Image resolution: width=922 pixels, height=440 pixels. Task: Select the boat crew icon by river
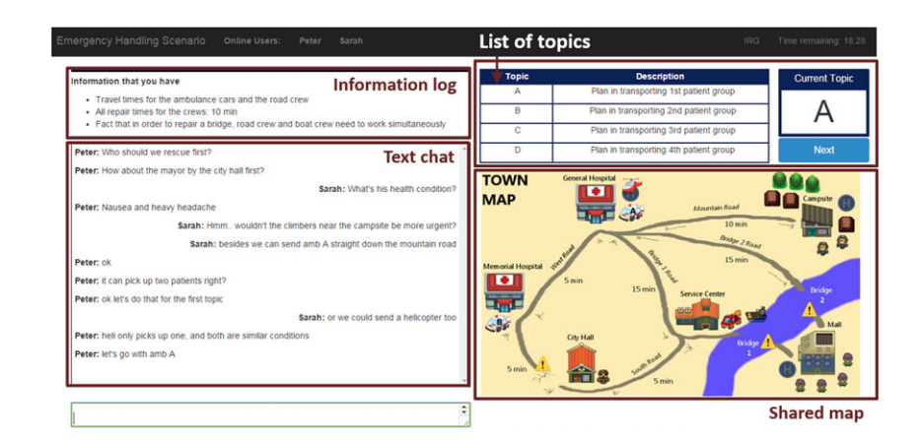coord(756,315)
